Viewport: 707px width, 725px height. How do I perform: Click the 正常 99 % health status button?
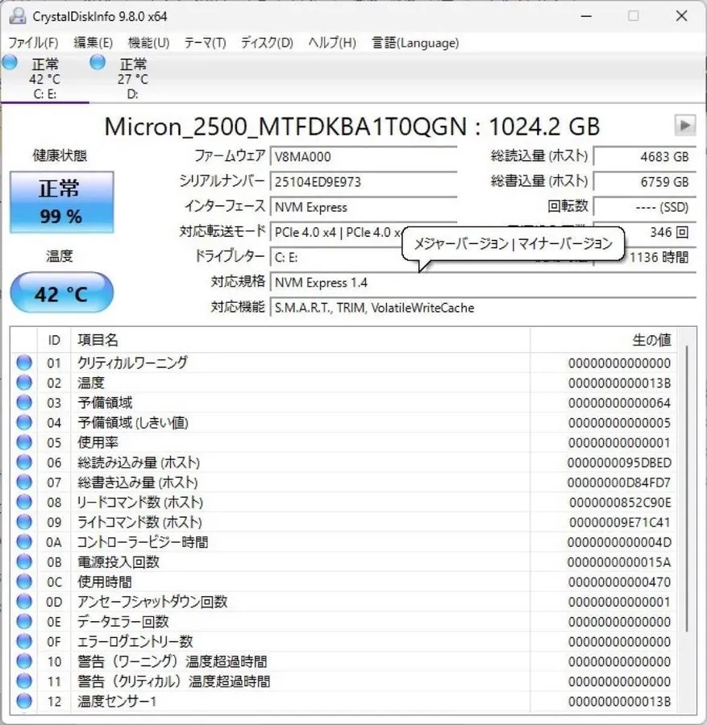pos(61,202)
